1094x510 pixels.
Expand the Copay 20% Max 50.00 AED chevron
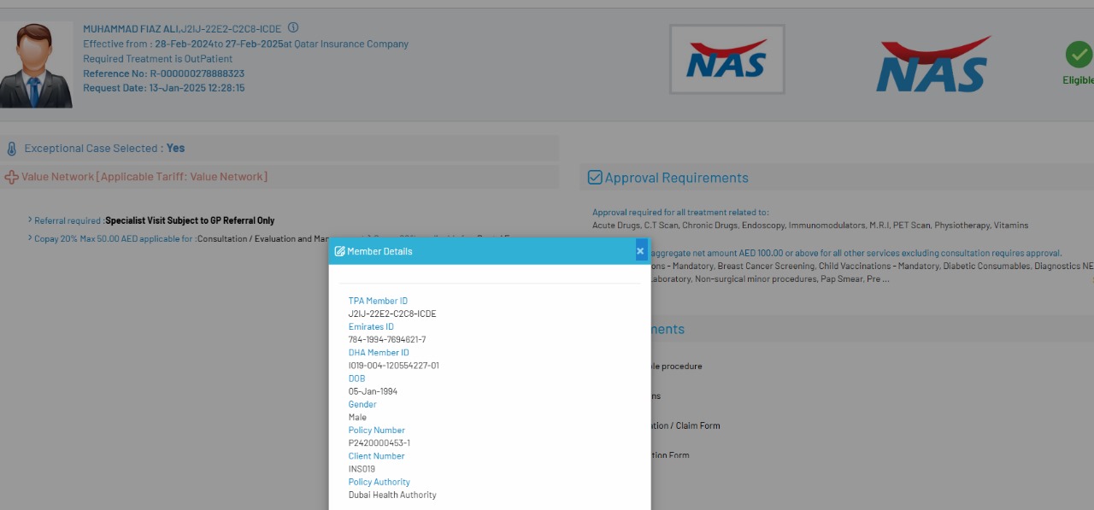pyautogui.click(x=30, y=238)
